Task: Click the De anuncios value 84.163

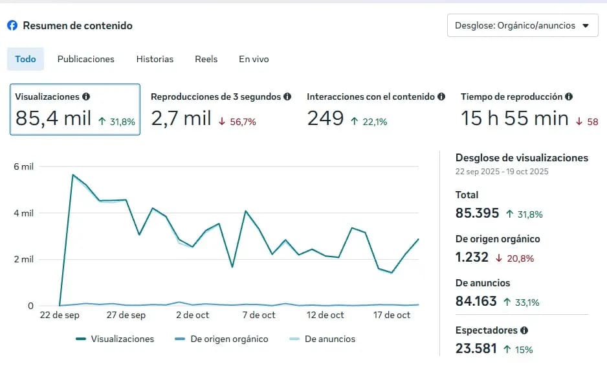Action: point(476,301)
